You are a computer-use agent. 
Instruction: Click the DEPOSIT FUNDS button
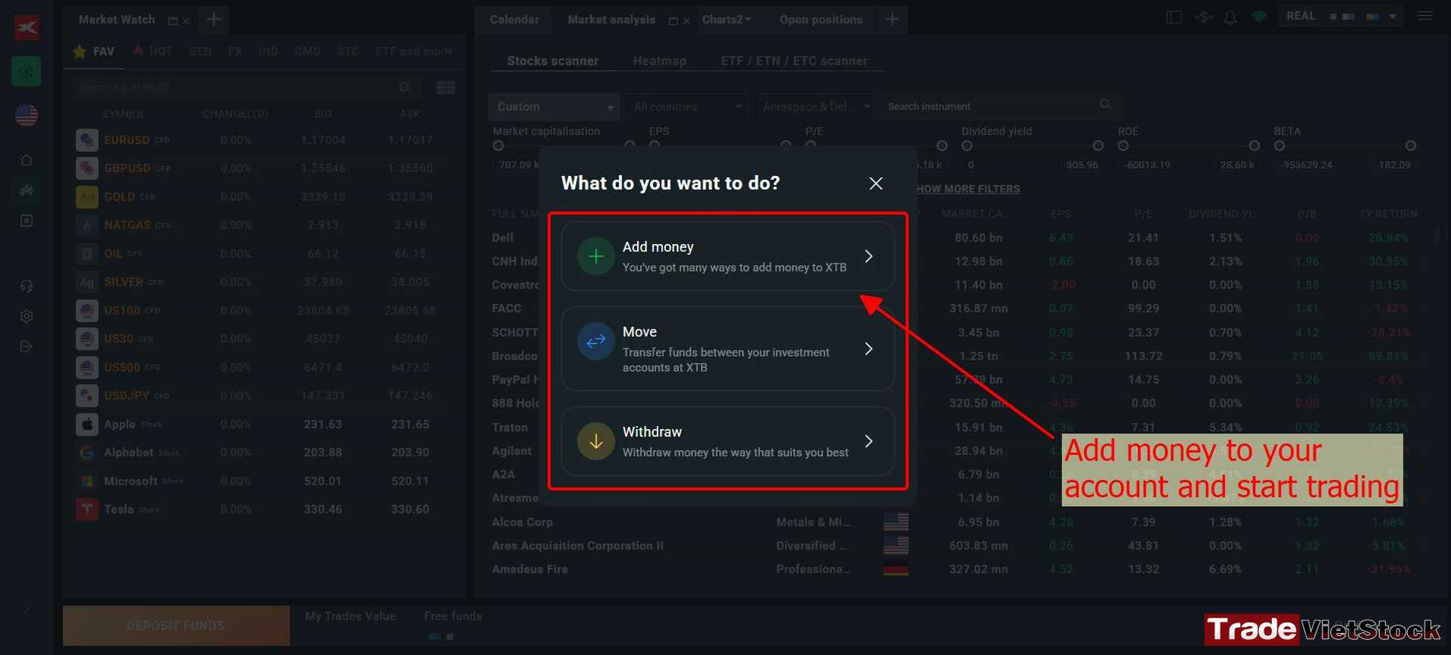[x=175, y=626]
